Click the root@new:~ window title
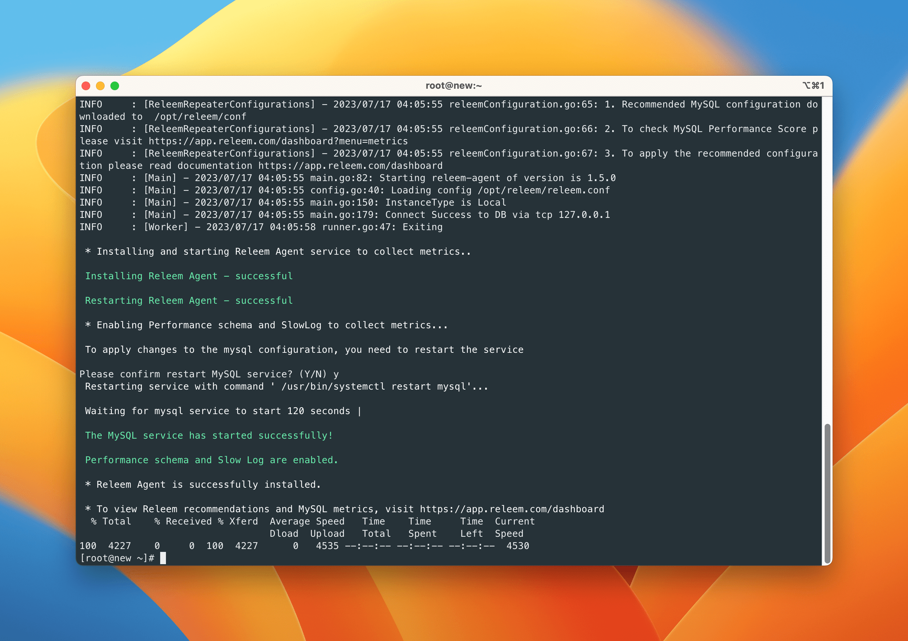 pos(453,86)
